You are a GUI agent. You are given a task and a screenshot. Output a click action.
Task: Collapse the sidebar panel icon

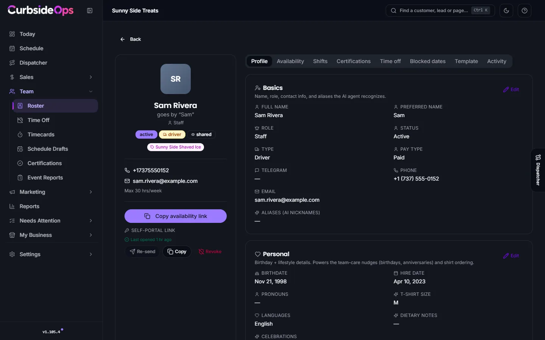click(x=90, y=11)
